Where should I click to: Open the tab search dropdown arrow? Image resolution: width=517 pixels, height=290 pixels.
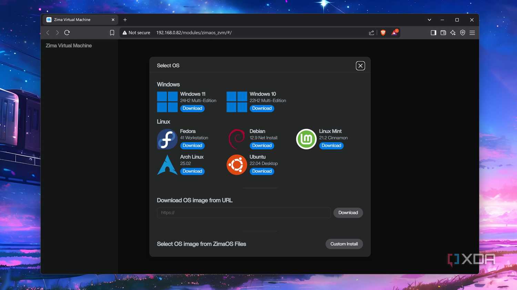point(429,20)
